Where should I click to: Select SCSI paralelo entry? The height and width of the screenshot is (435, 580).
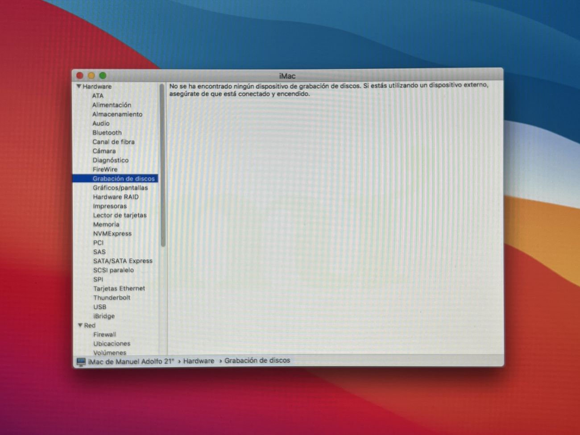[113, 270]
